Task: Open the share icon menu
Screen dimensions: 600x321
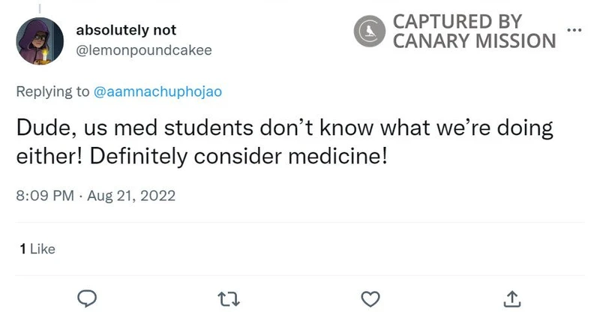Action: (x=511, y=298)
